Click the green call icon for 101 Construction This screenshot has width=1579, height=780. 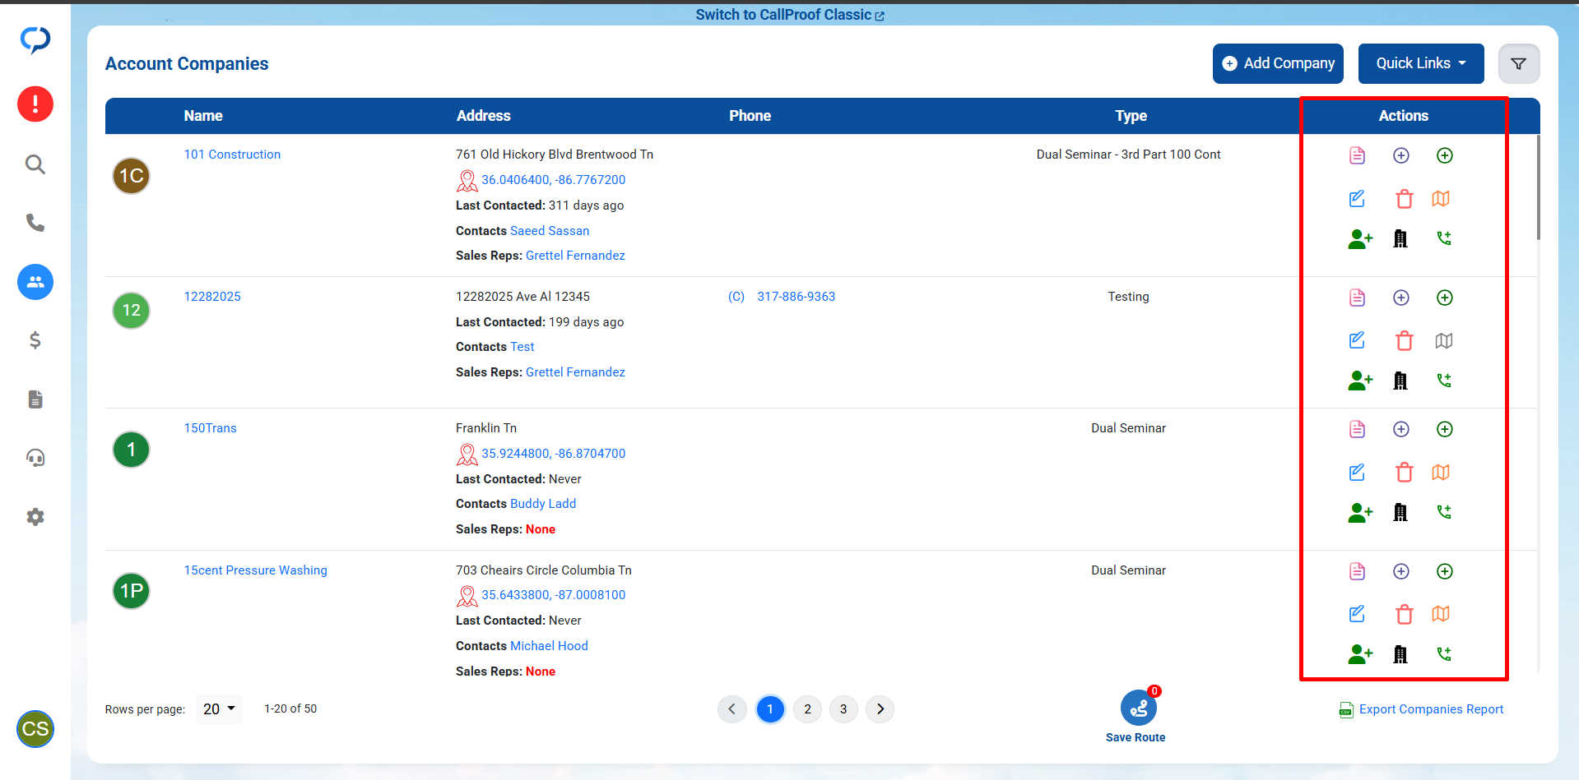(x=1444, y=238)
